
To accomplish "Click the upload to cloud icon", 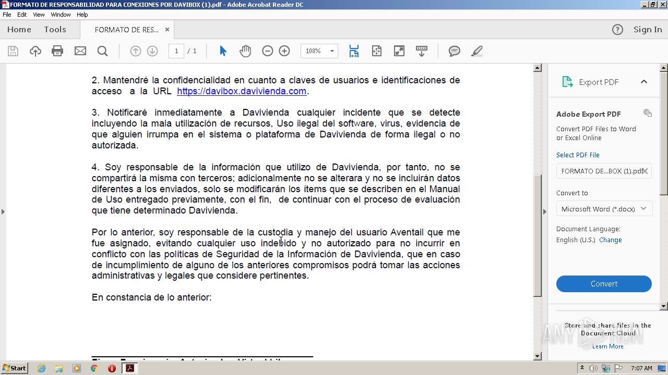I will [35, 51].
